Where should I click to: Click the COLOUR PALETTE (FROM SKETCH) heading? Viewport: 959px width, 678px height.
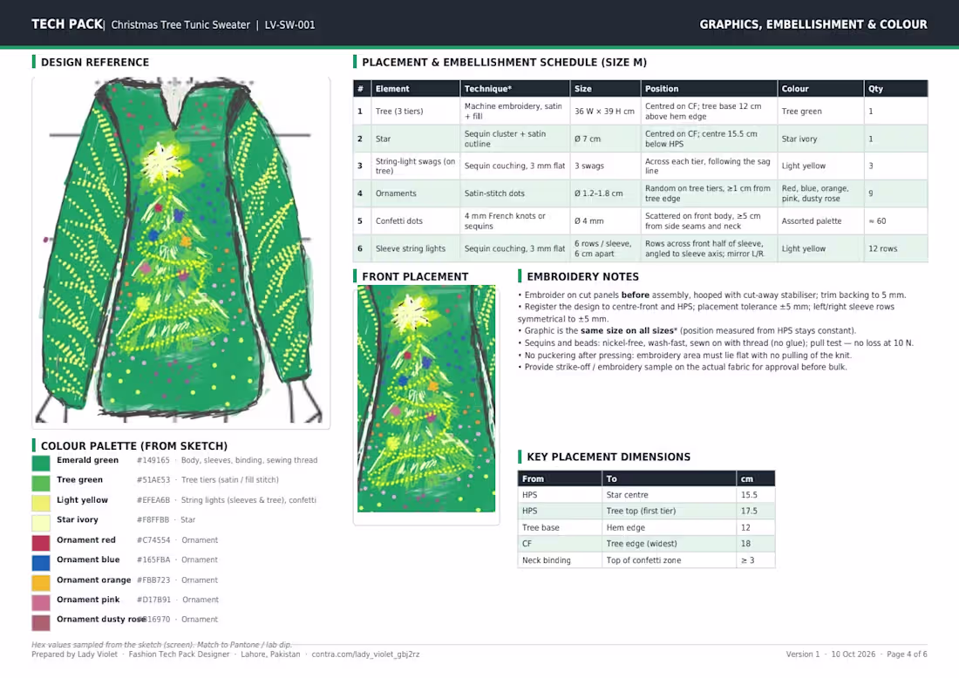click(134, 446)
